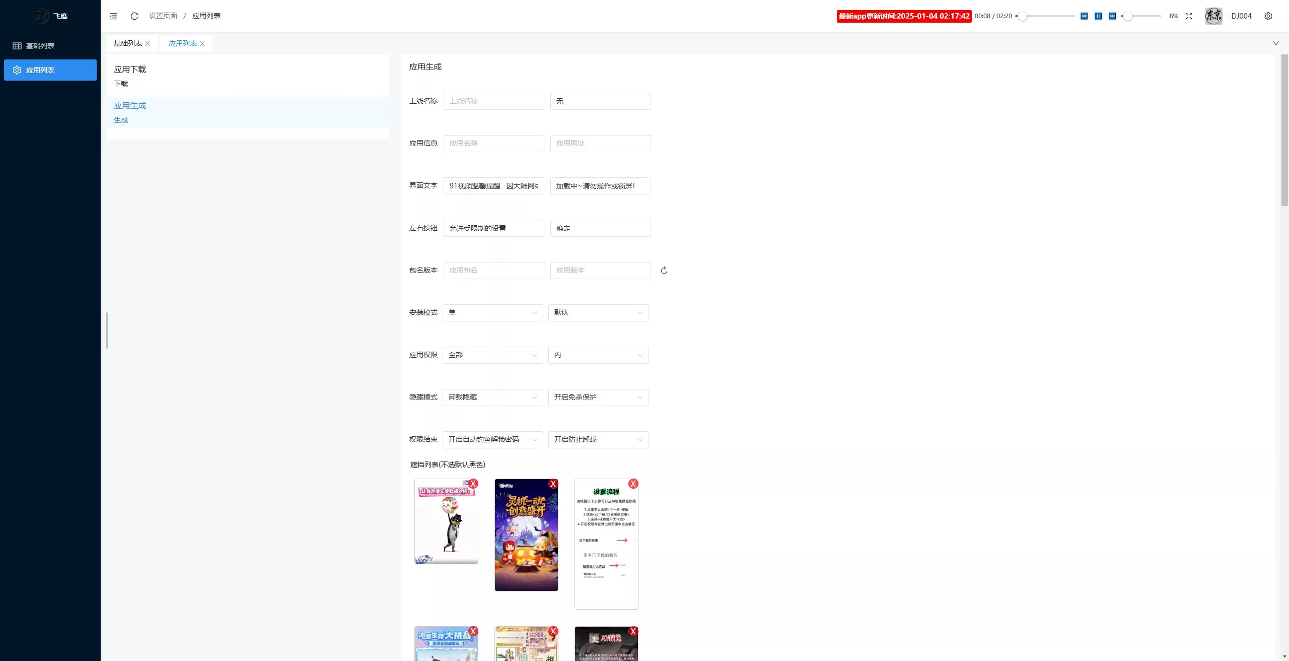Click the refresh icon beside 应用版本 field
This screenshot has height=661, width=1289.
[664, 271]
